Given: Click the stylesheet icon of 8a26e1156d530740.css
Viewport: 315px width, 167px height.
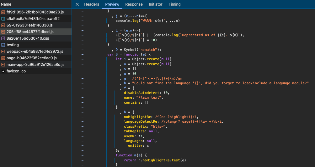Looking at the screenshot, I should pos(3,38).
